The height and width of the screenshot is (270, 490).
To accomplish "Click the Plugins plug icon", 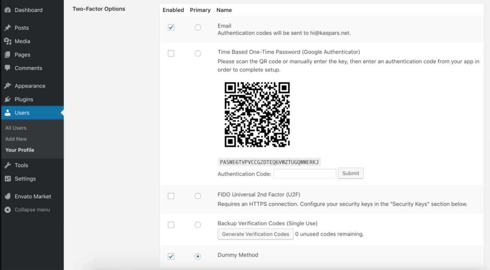I will coord(7,99).
